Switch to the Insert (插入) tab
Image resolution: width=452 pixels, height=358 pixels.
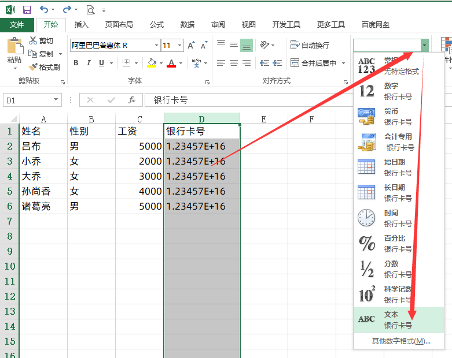coord(81,25)
